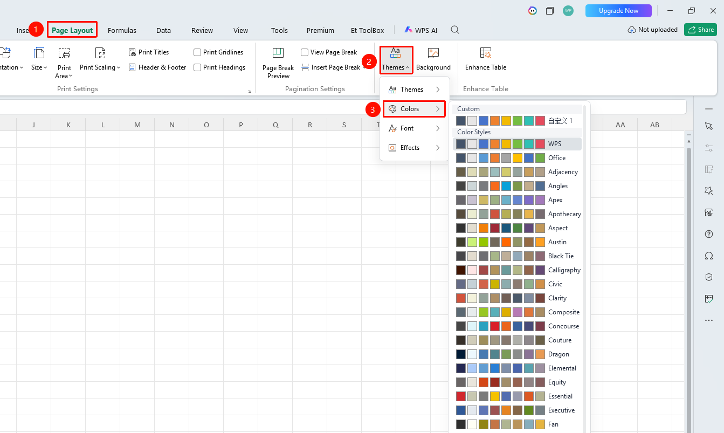Screen dimensions: 724x433
Task: Click the sidebar shield icon
Action: (x=709, y=277)
